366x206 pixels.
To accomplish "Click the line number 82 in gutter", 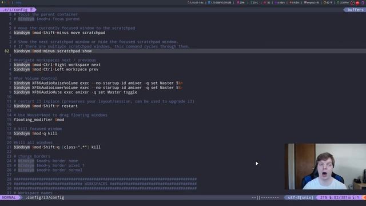I will [7, 51].
